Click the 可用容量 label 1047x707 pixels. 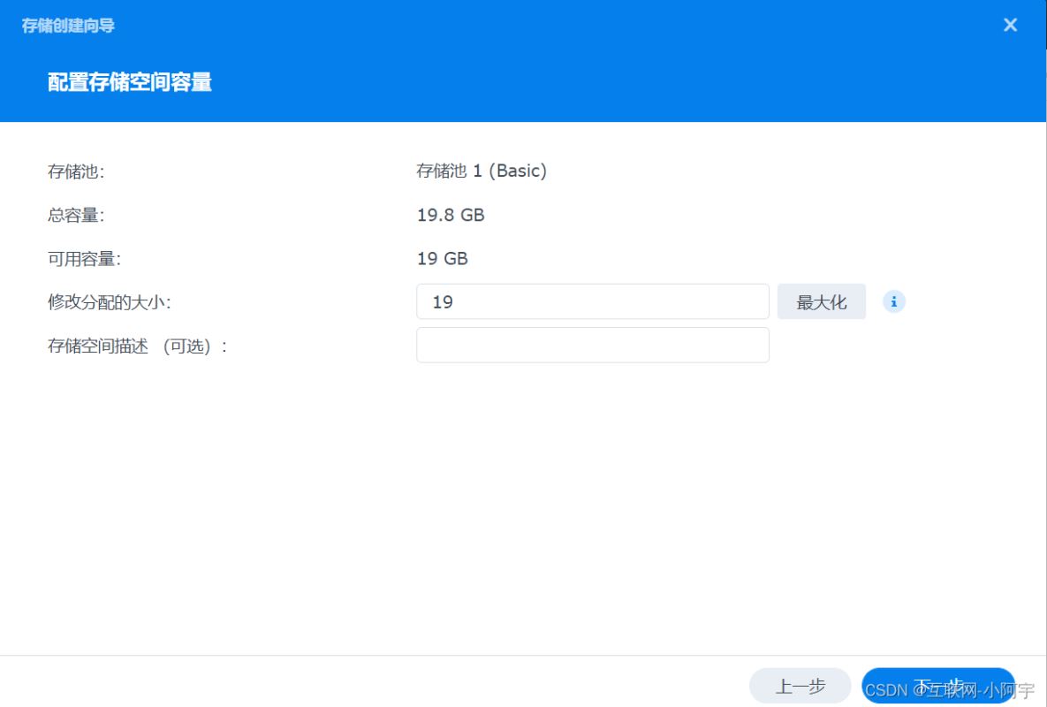[84, 258]
